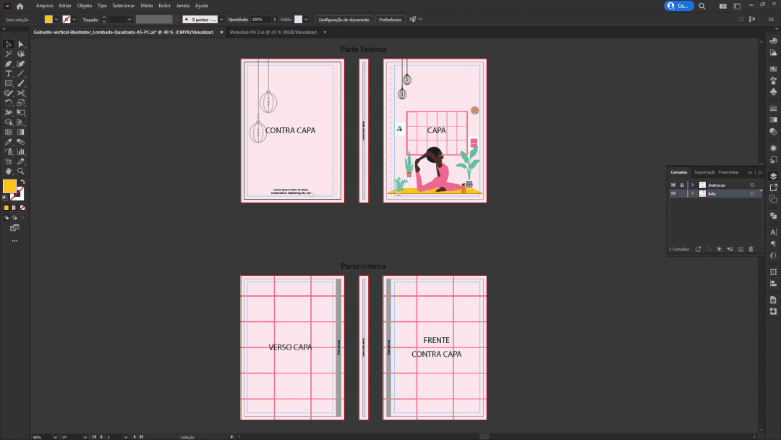Switch to the Hand tool
781x440 pixels.
click(x=9, y=172)
